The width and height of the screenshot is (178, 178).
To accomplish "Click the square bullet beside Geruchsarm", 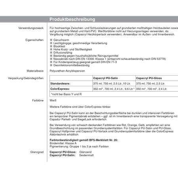I will tap(51, 40).
